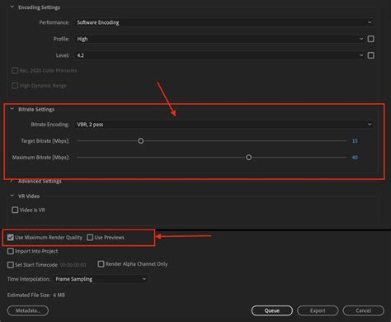
Task: Open Bitrate Encoding dropdown showing VBR, 2 pass
Action: click(224, 125)
